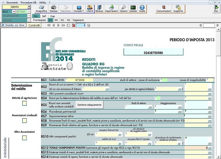Screen dimensions: 221x159
Task: Open the Supporto icon
Action: point(178,9)
